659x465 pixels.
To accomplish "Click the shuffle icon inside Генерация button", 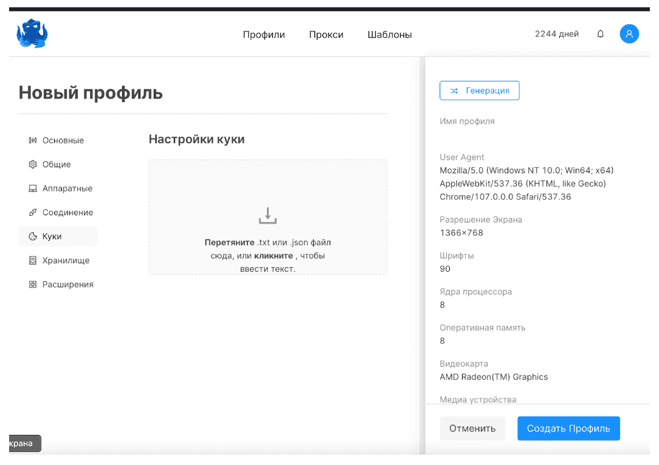I will tap(454, 90).
